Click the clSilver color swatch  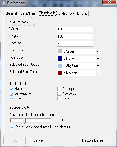(x=60, y=51)
